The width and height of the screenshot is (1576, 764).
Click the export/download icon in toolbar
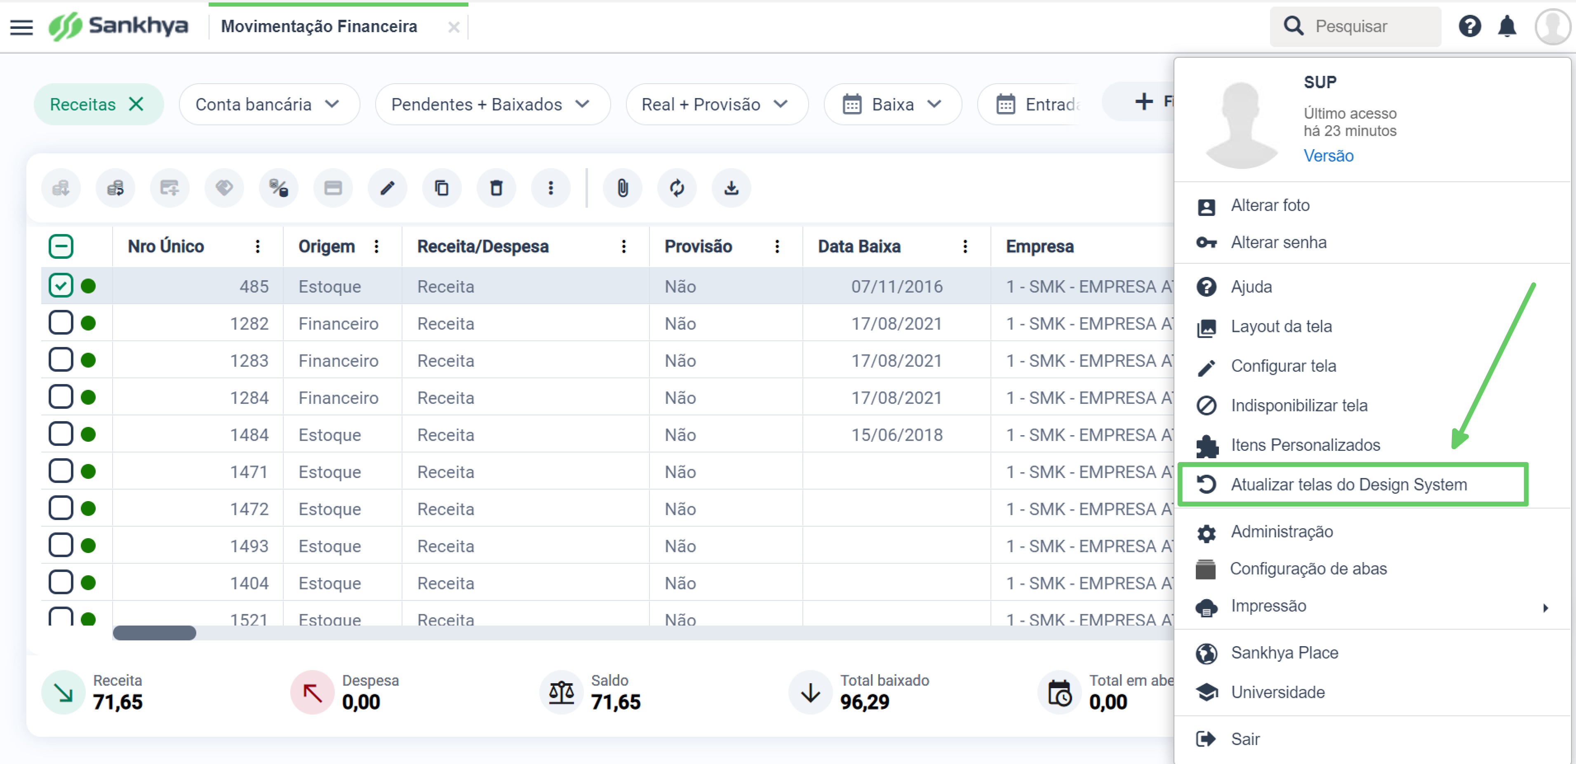point(731,187)
